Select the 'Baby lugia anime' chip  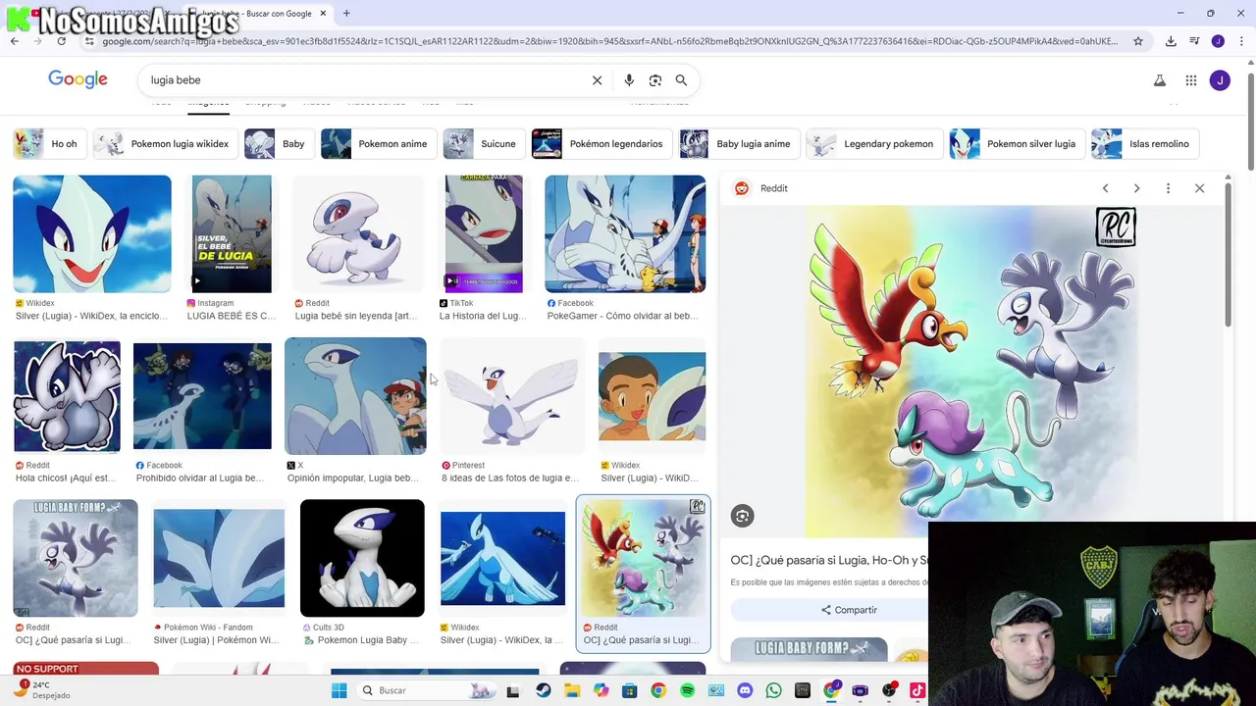pos(738,144)
